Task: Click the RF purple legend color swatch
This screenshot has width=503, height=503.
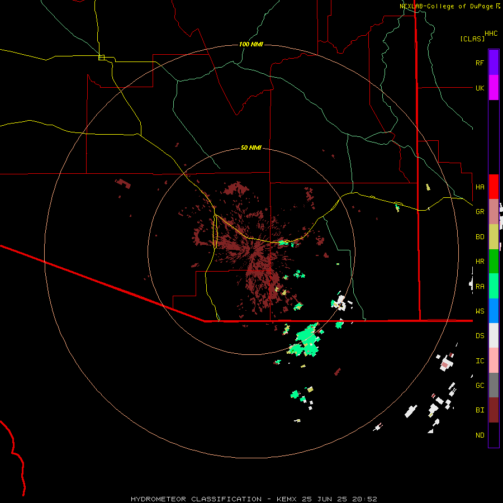Action: click(493, 63)
